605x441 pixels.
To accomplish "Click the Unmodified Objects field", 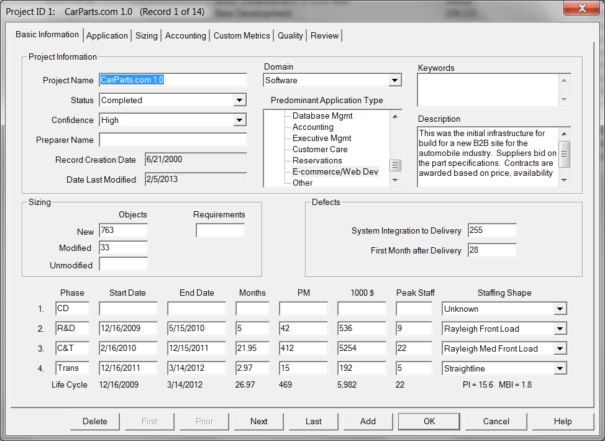I will pos(124,265).
